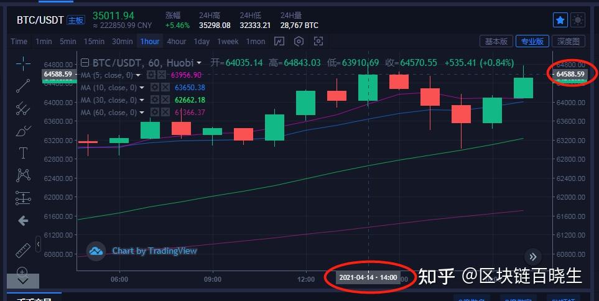Click the +5.46% change value
This screenshot has width=599, height=301.
coord(177,25)
